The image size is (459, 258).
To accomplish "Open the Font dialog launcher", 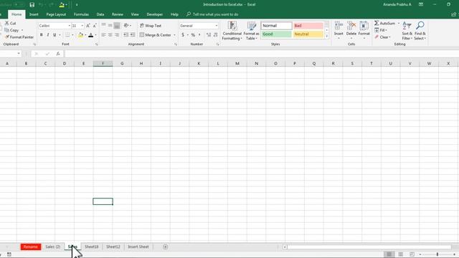I will 96,44.
